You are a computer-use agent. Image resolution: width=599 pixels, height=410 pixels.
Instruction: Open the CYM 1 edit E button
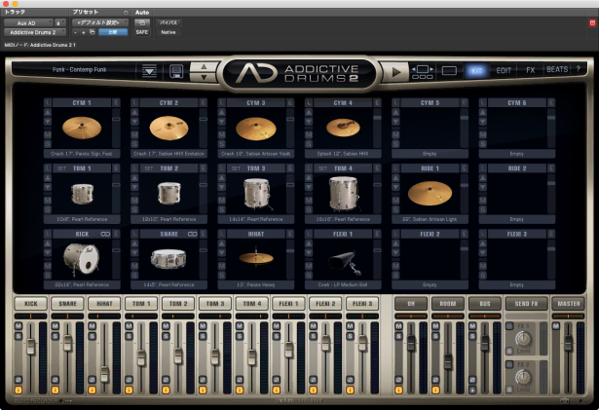116,102
